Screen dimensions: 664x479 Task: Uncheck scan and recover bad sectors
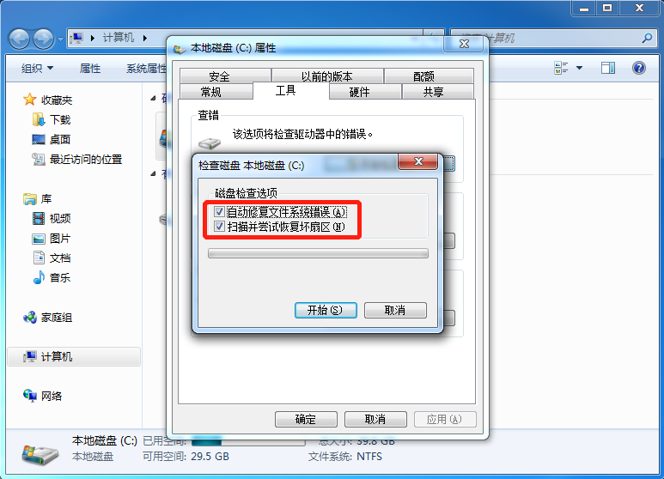tap(219, 227)
